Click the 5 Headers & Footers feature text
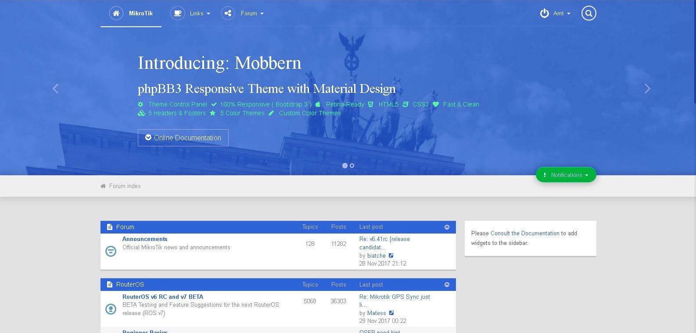 point(177,113)
